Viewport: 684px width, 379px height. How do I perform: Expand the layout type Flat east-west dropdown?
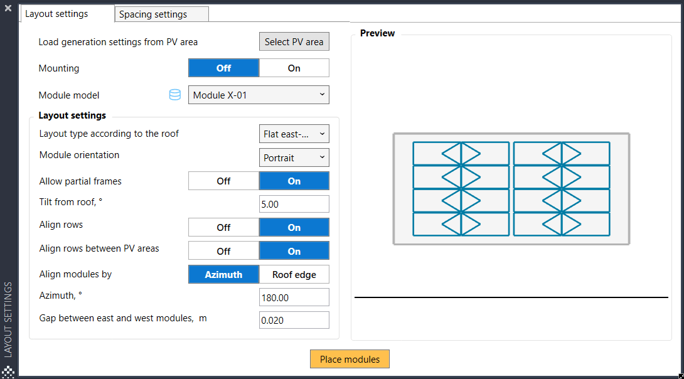point(294,134)
